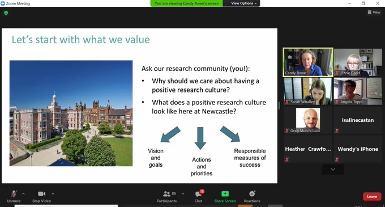Click muted mic icon on isalinecastan tile
Image resolution: width=385 pixels, height=207 pixels.
coord(337,130)
